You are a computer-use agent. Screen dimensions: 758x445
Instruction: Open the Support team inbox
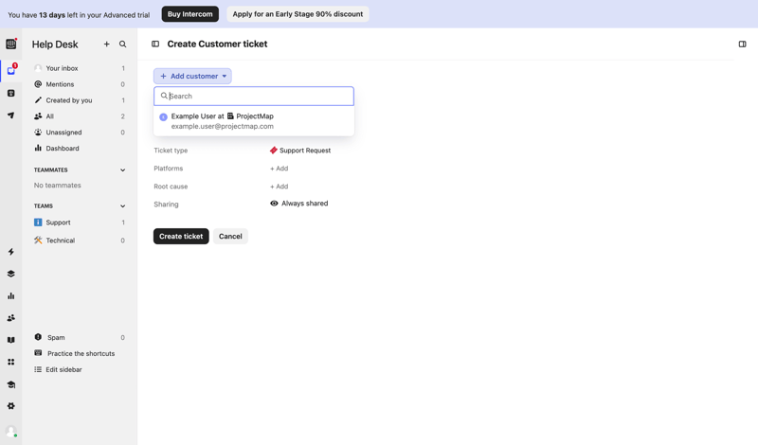80,222
